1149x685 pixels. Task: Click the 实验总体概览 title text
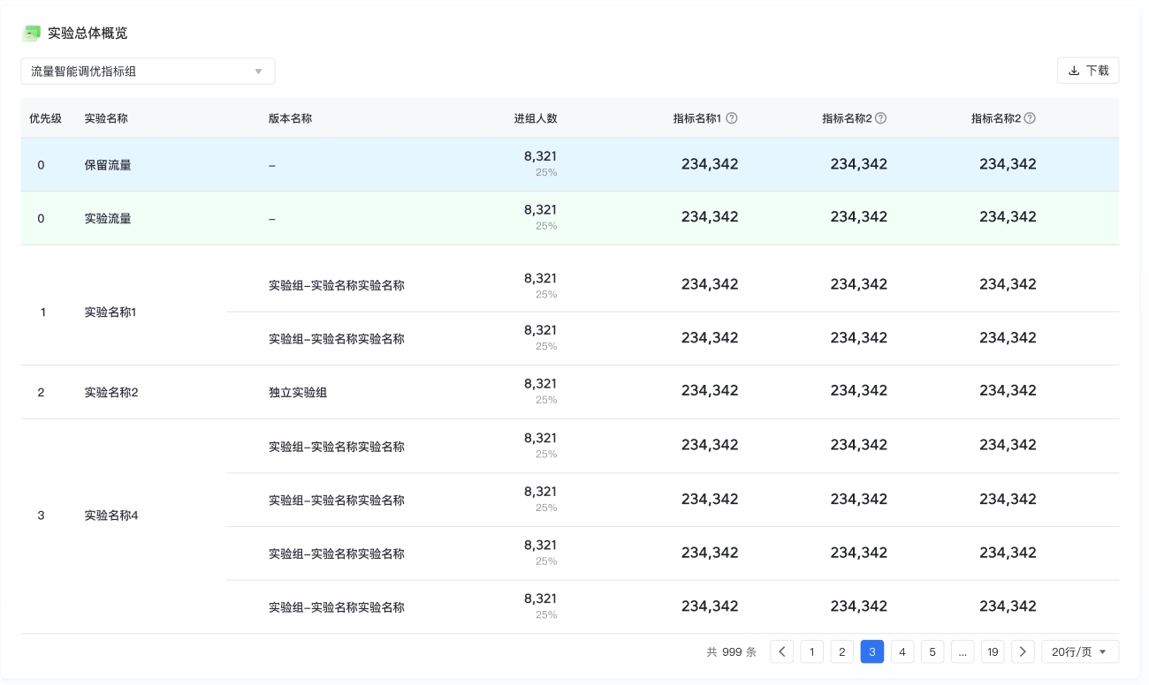coord(88,33)
